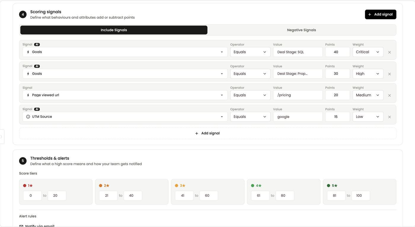Open signal dropdown for the Deal Stage: SQL row

tap(125, 52)
